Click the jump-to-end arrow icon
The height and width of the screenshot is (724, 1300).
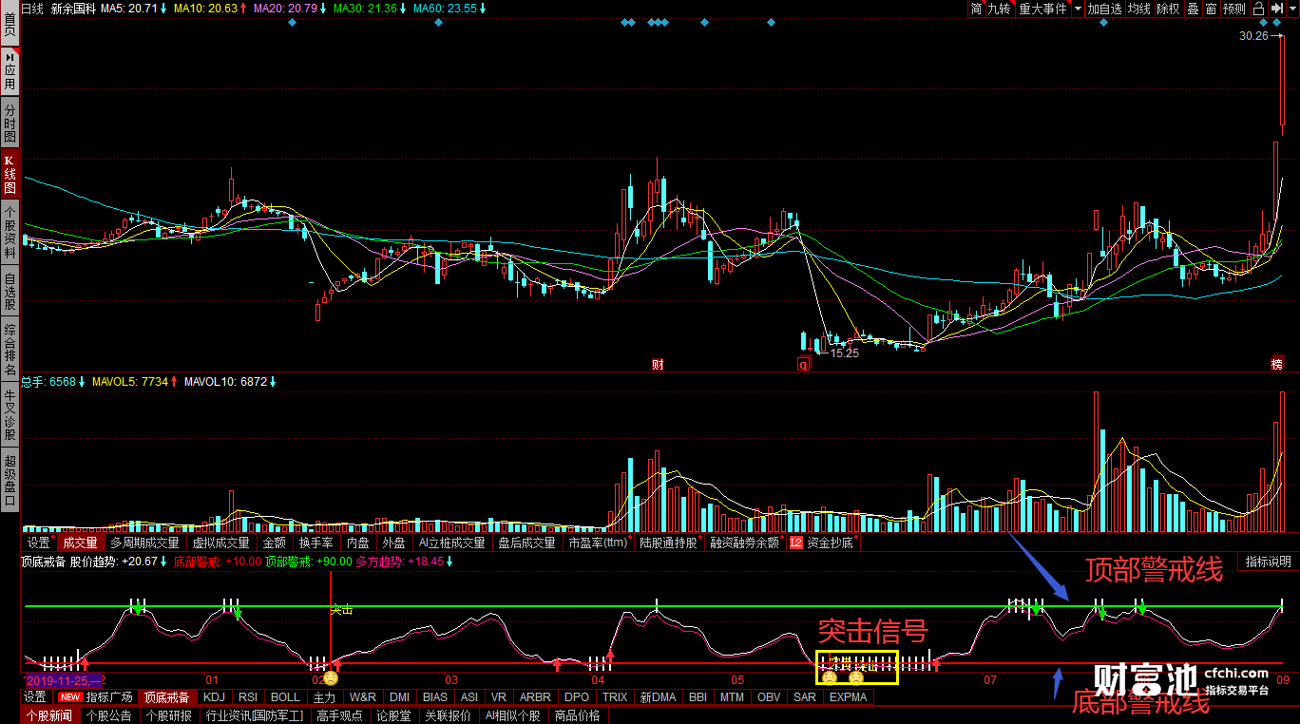[1276, 9]
